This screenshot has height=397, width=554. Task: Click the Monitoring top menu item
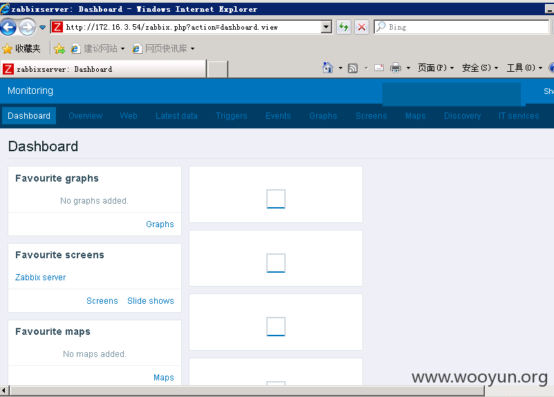click(x=30, y=91)
